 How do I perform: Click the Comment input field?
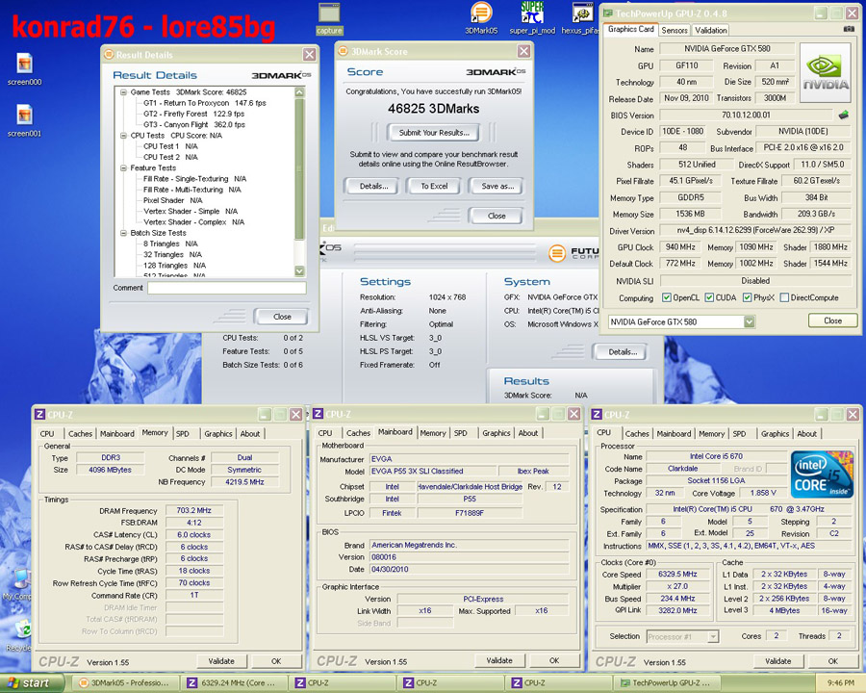[x=226, y=288]
